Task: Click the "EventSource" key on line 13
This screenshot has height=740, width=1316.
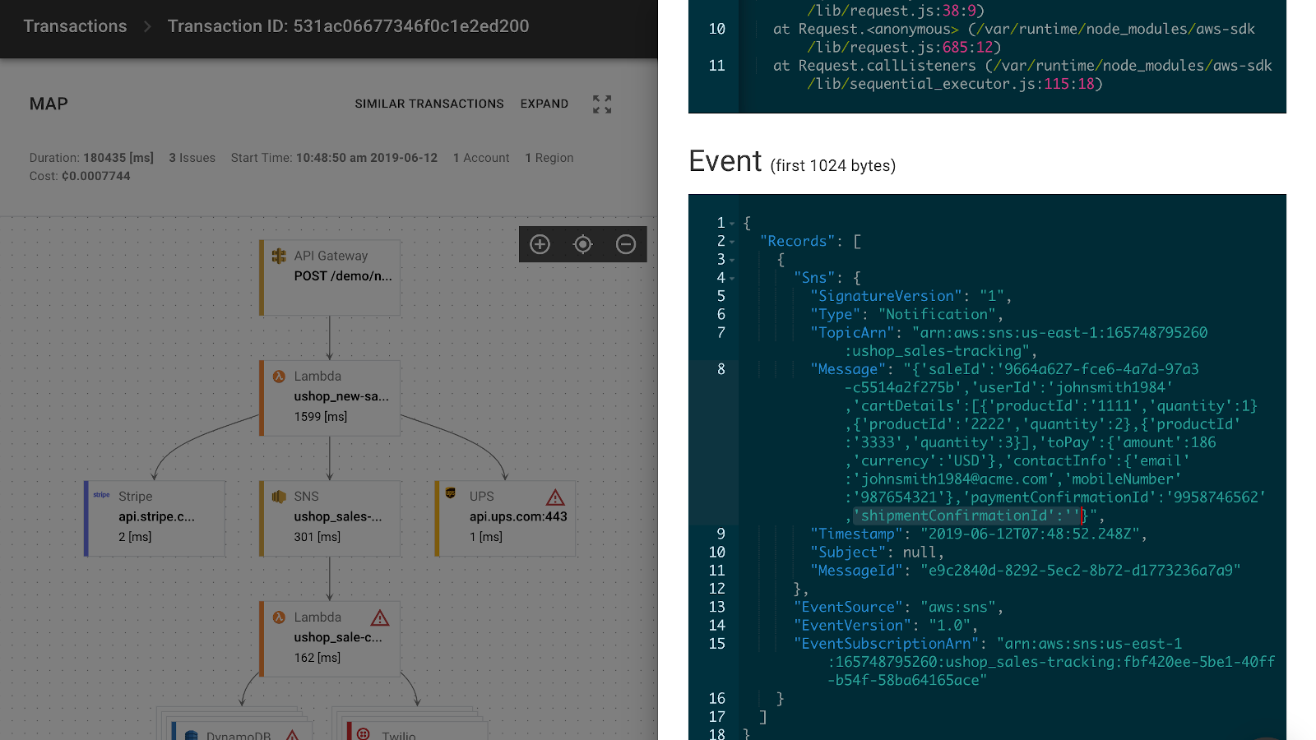Action: point(849,607)
